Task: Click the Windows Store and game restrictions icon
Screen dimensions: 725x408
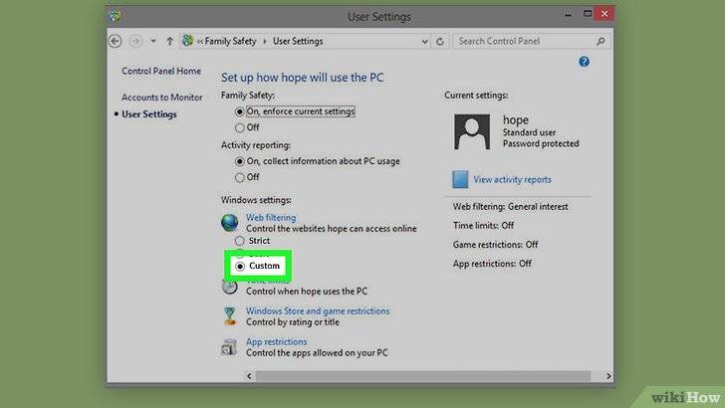Action: (x=230, y=316)
